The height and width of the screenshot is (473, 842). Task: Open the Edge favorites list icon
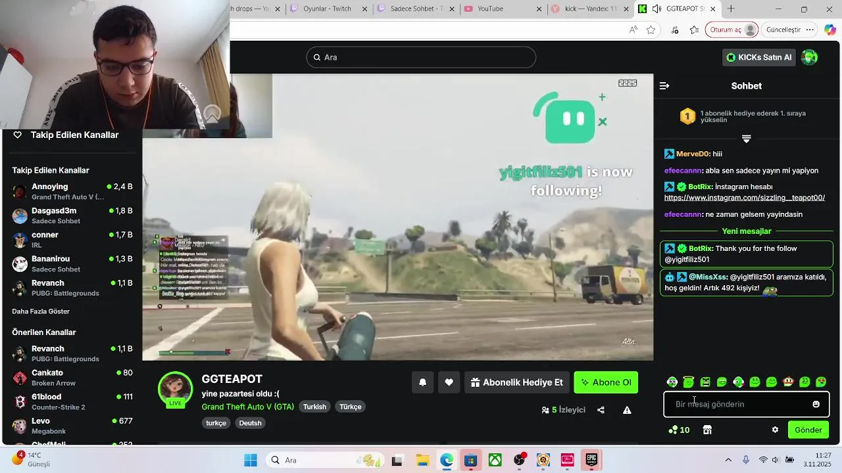[x=694, y=30]
